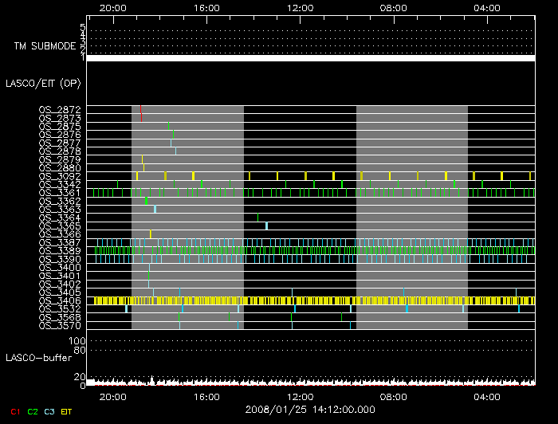
Task: Select the light blue marker on OS_3363 row
Action: (x=155, y=210)
